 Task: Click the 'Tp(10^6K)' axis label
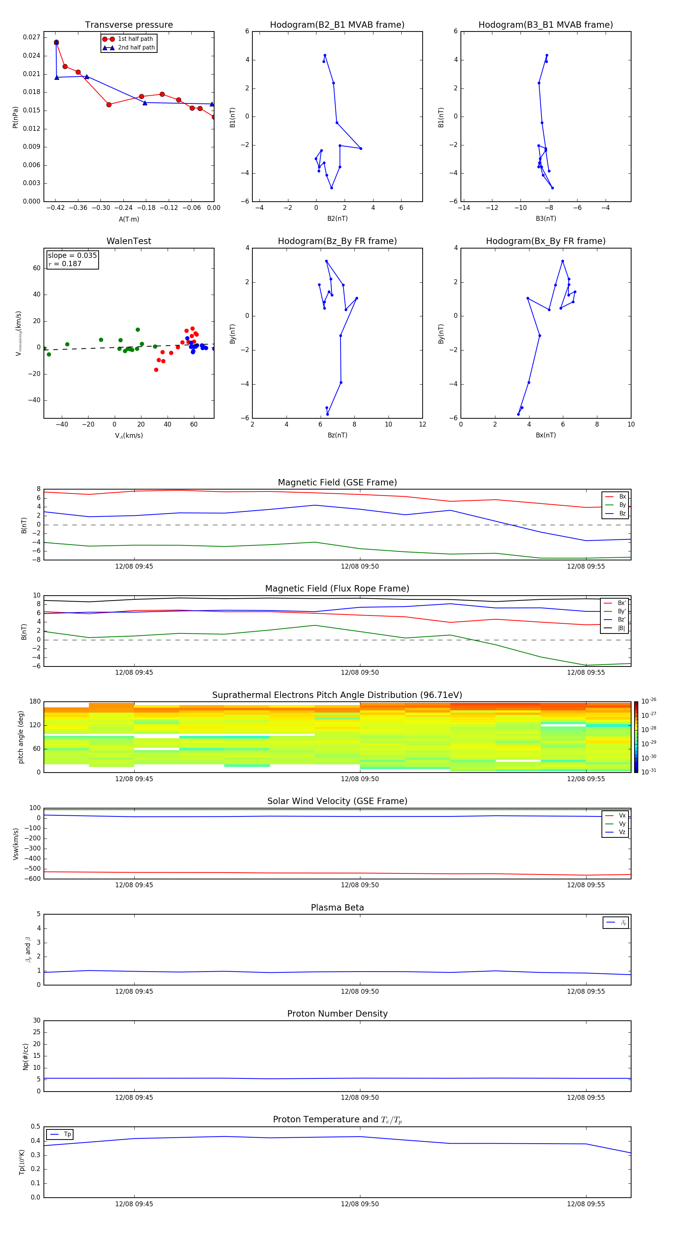tap(22, 1162)
